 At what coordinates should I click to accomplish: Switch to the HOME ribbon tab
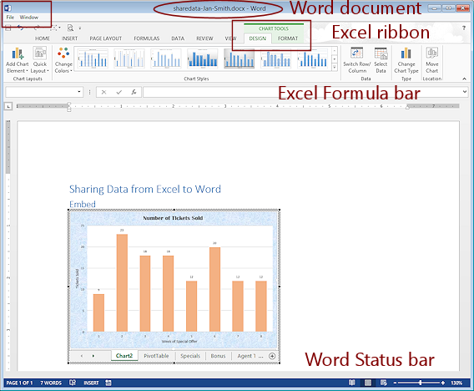coord(43,38)
